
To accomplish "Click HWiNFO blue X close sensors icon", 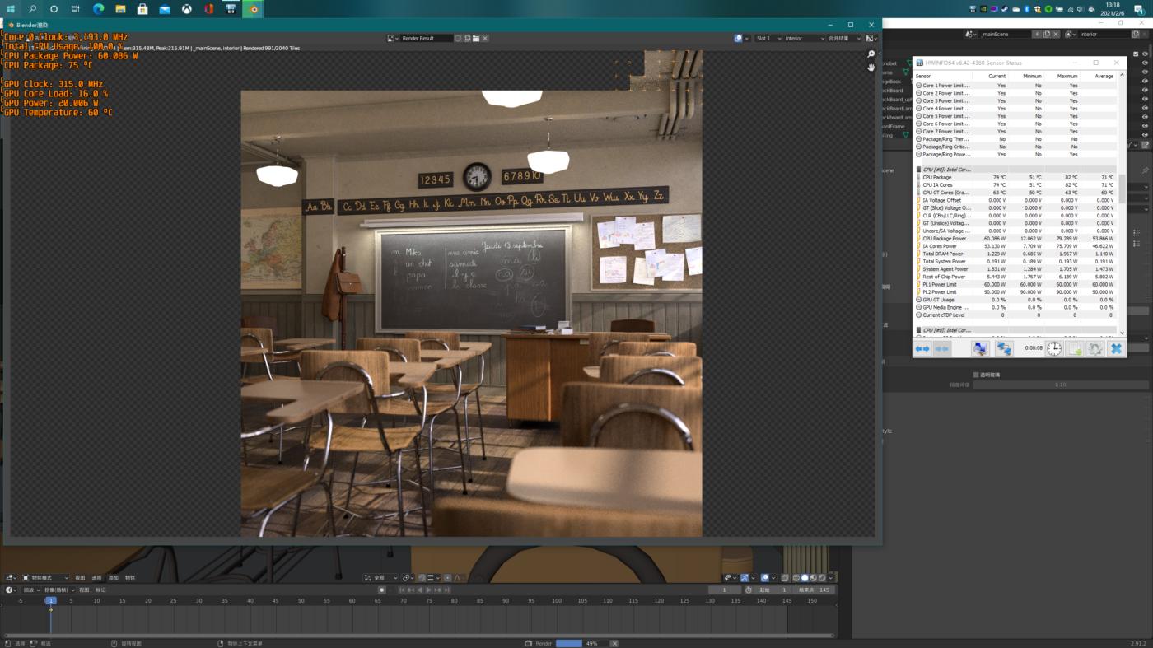I will (x=1115, y=349).
